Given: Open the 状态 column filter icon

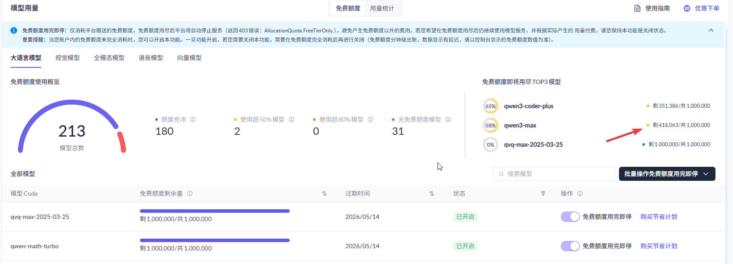Looking at the screenshot, I should [x=543, y=194].
